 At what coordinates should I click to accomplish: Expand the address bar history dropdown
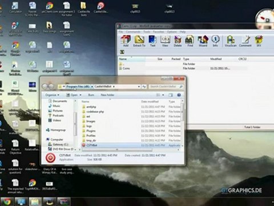(139, 86)
